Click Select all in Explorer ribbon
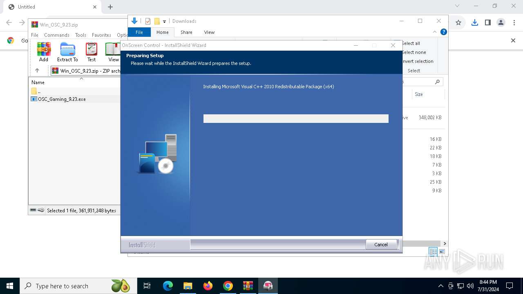This screenshot has height=294, width=523. (x=411, y=43)
